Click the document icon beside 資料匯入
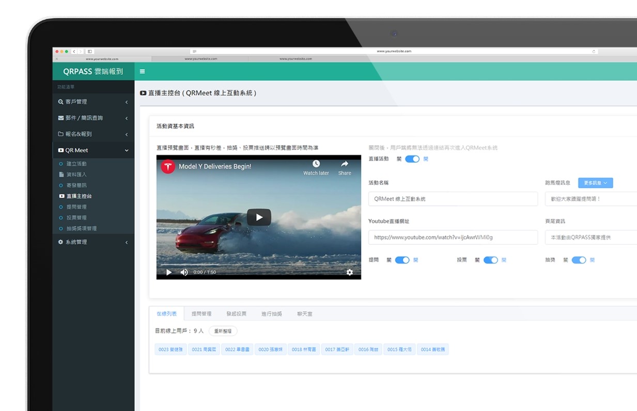Viewport: 637px width, 411px height. pos(61,175)
